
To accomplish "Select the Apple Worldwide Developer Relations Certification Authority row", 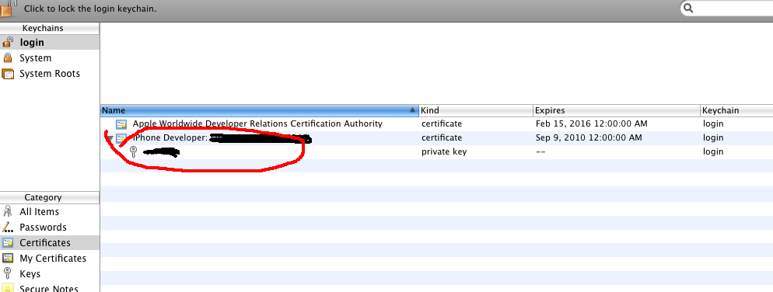I will tap(436, 123).
